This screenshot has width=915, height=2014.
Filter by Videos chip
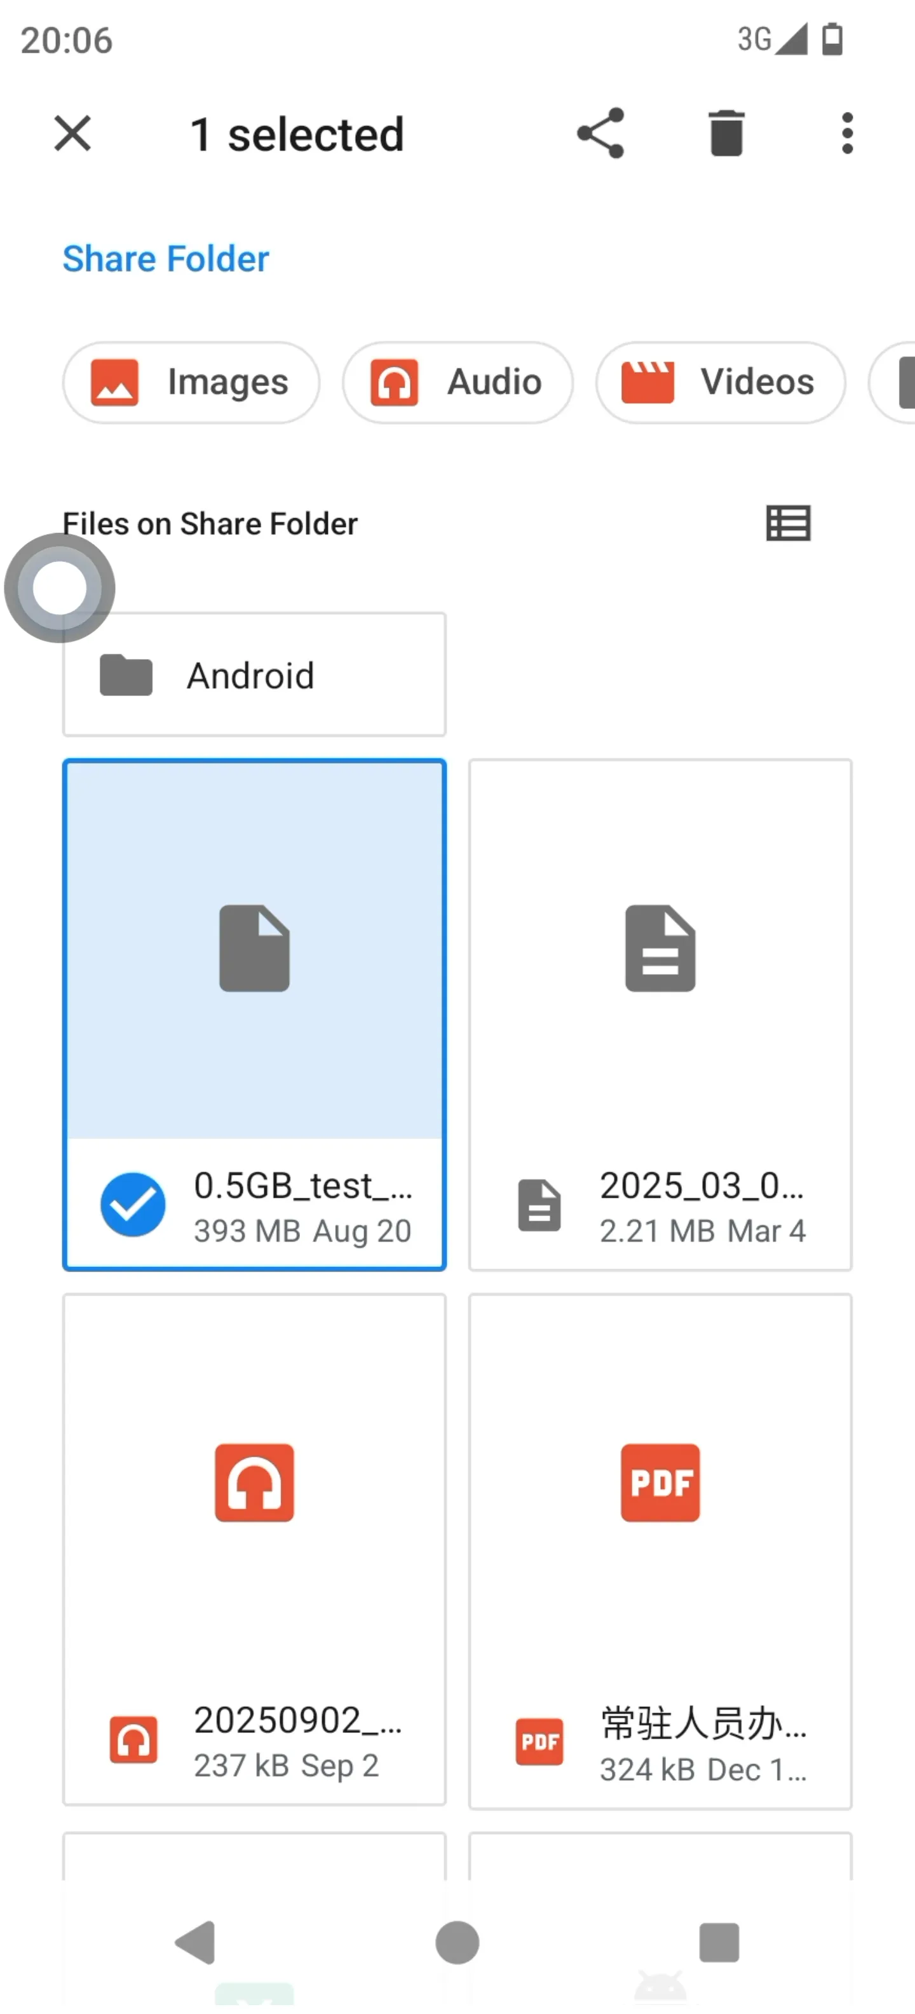click(x=721, y=382)
